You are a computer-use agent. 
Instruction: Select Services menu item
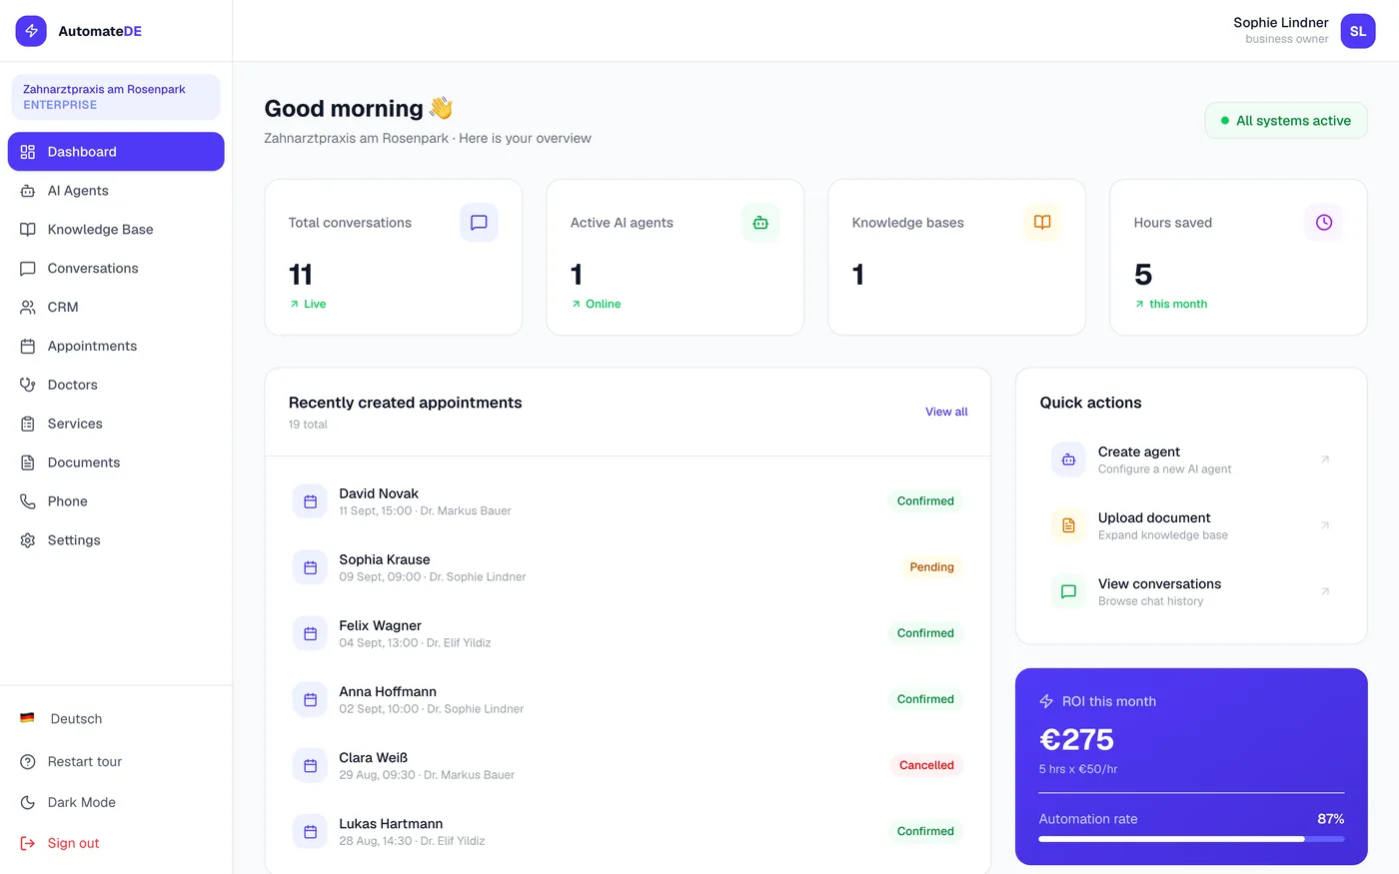[x=116, y=424]
